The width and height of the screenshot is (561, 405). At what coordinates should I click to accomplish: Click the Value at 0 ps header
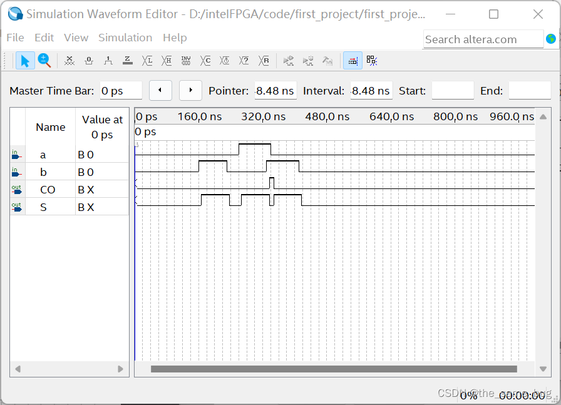pos(102,127)
